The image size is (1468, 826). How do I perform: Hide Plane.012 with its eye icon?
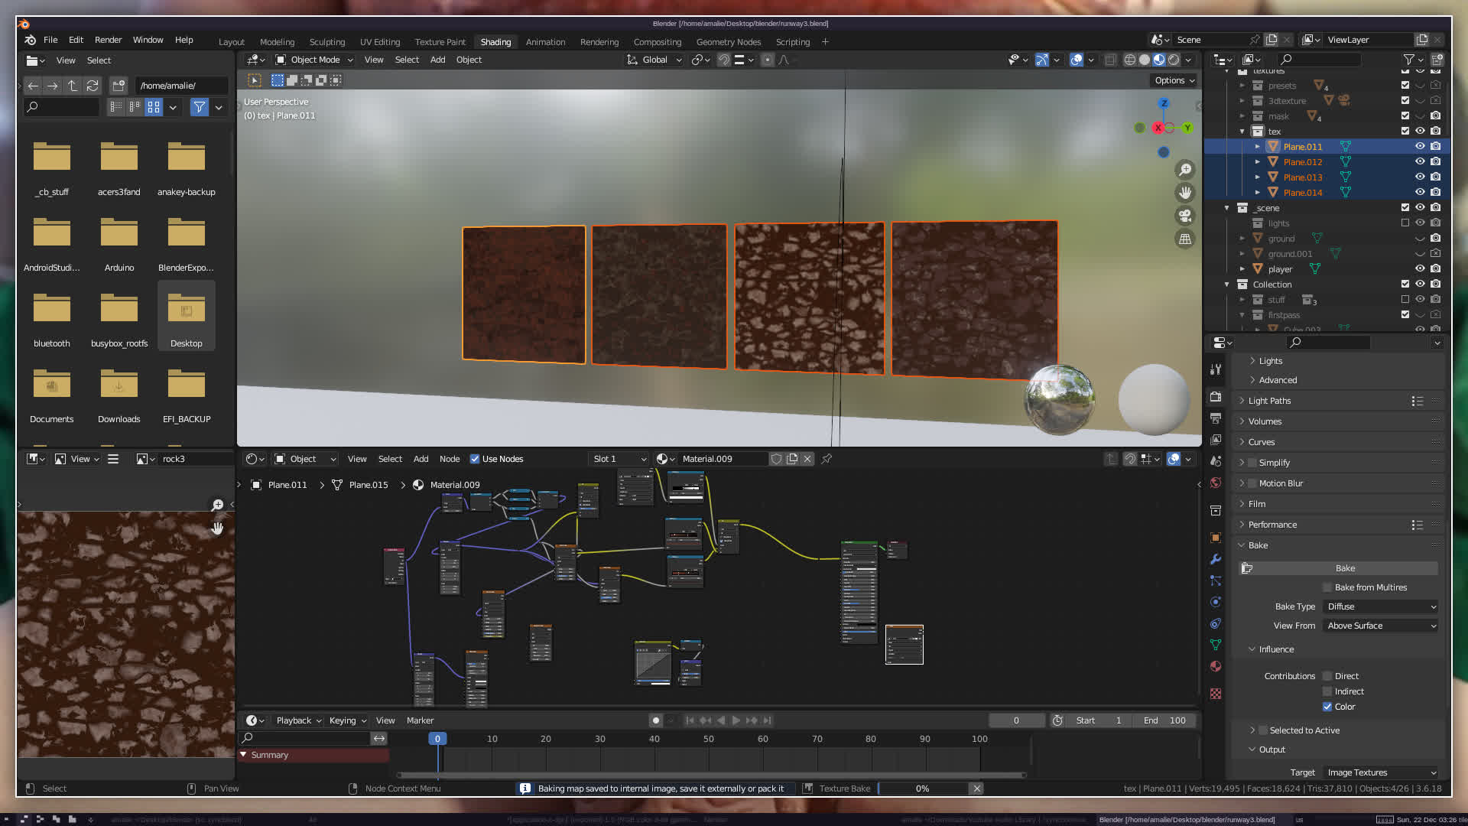coord(1420,161)
